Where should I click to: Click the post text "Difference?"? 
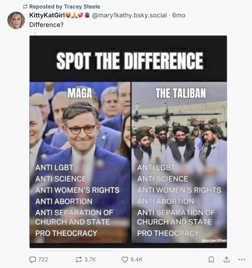pyautogui.click(x=47, y=25)
